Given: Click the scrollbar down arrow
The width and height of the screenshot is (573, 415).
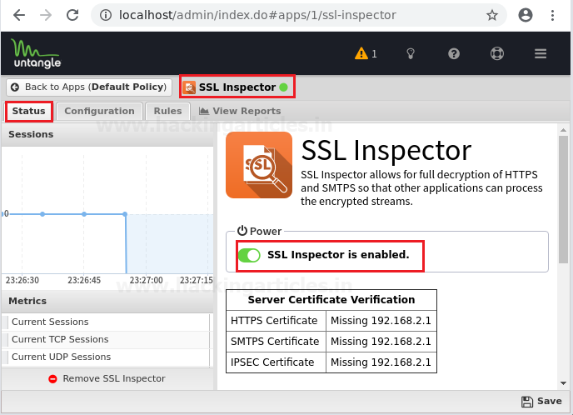Looking at the screenshot, I should click(x=563, y=383).
